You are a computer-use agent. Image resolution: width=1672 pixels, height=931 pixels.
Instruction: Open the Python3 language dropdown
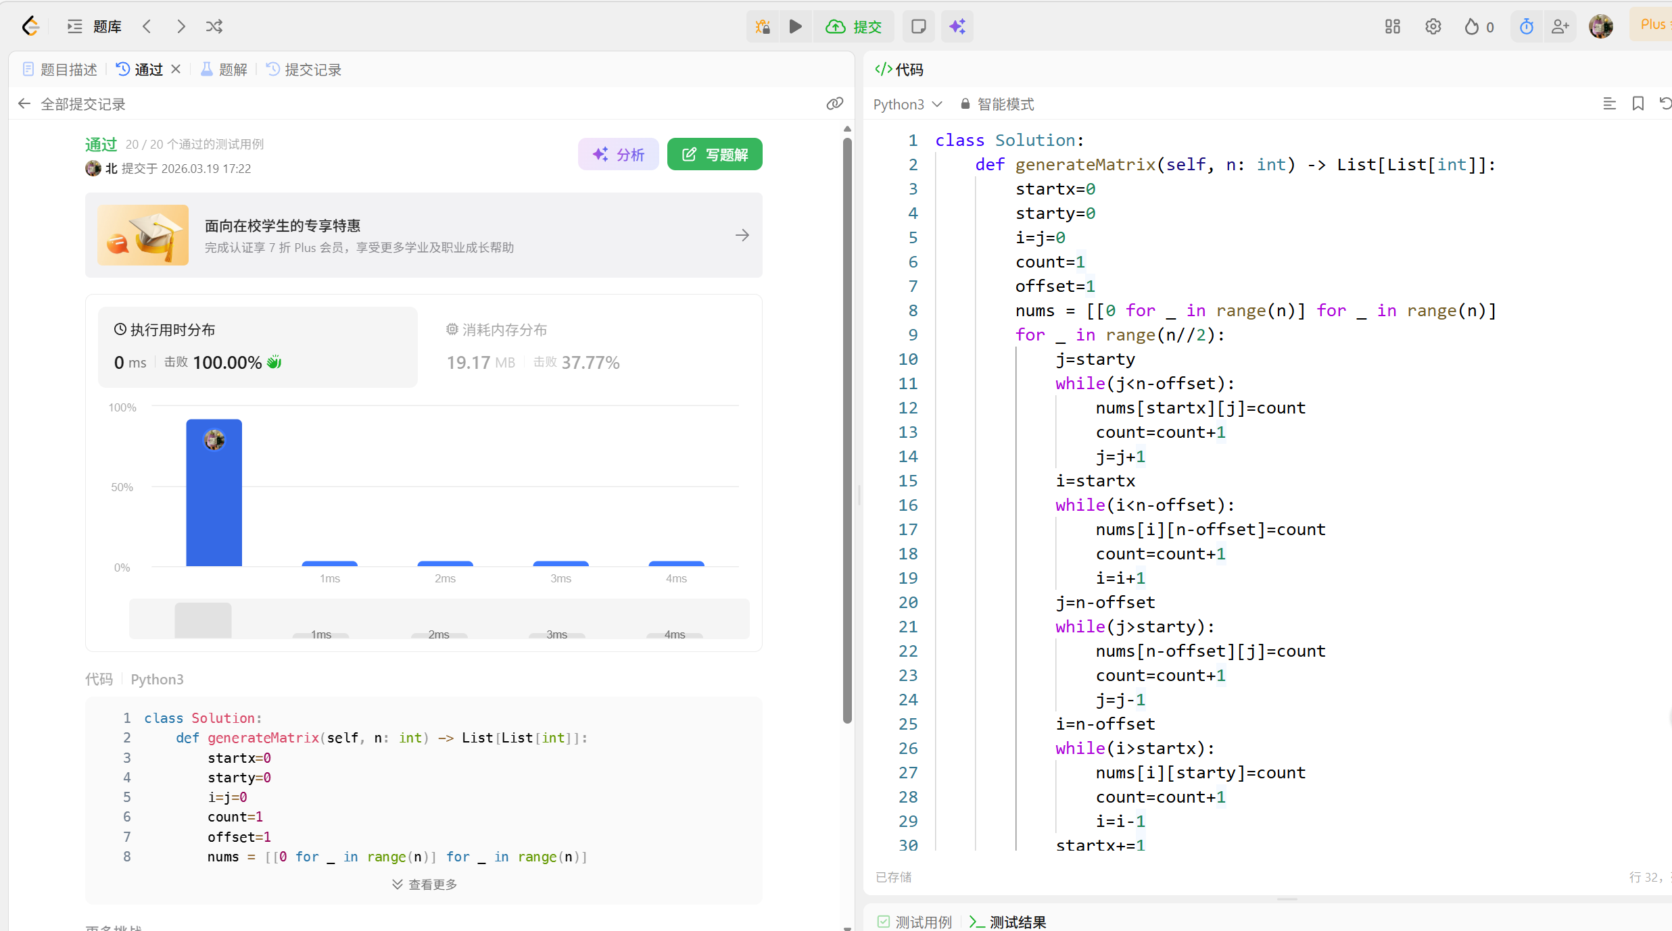coord(907,104)
